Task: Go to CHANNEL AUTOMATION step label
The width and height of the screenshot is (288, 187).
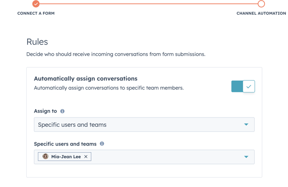Action: tap(261, 13)
